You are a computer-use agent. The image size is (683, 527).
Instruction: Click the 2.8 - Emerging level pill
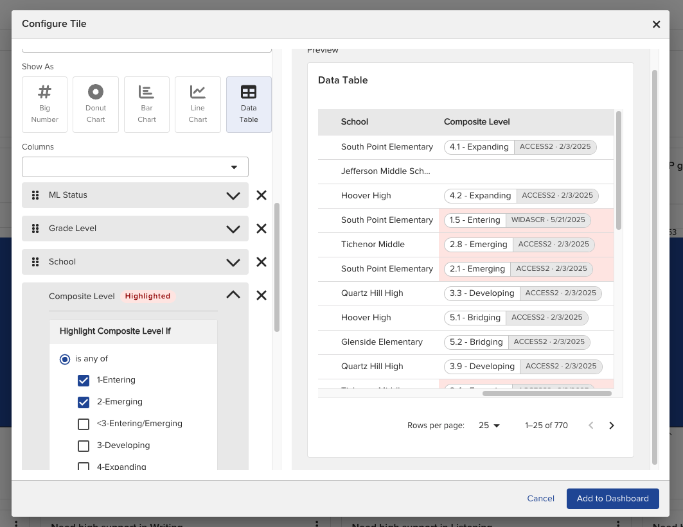coord(478,245)
